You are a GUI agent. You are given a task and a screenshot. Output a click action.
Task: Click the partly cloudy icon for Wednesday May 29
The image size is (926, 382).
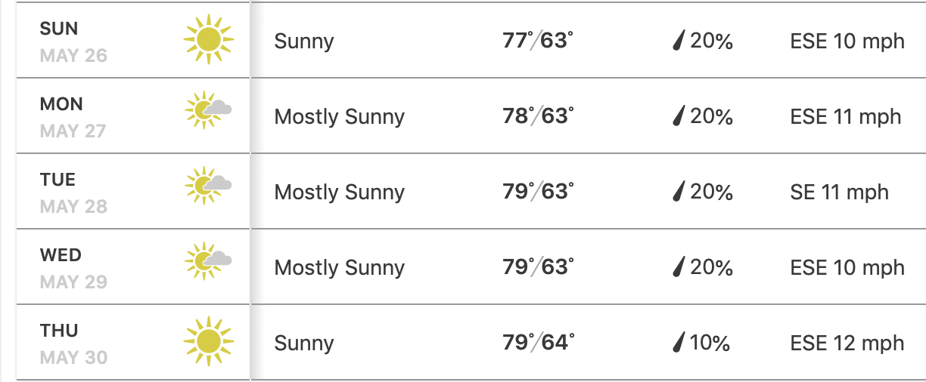(x=208, y=261)
